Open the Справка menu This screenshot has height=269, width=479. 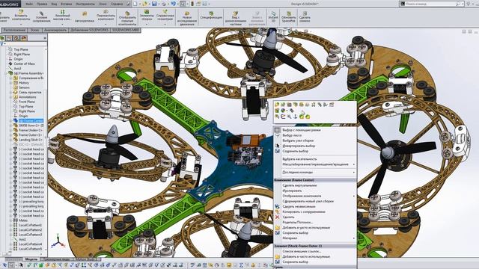click(x=117, y=4)
